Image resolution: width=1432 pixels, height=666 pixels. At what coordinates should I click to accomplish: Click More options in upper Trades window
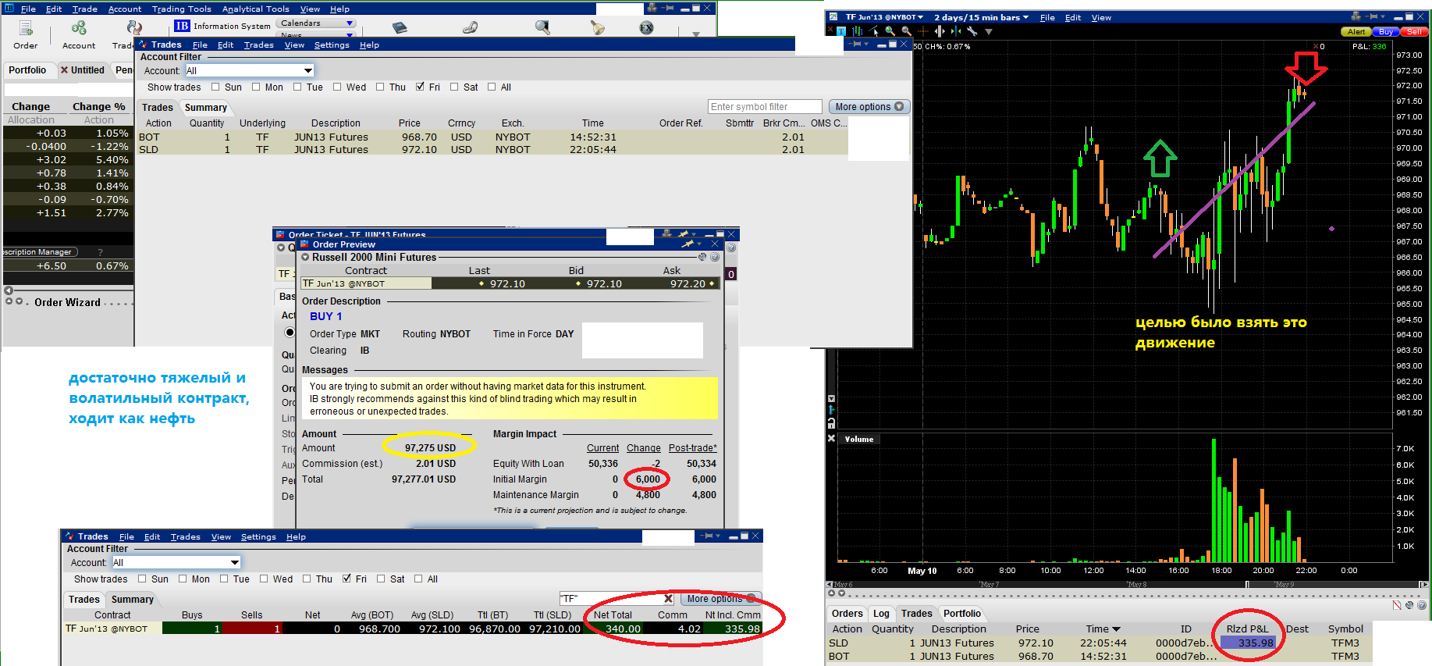(x=869, y=107)
